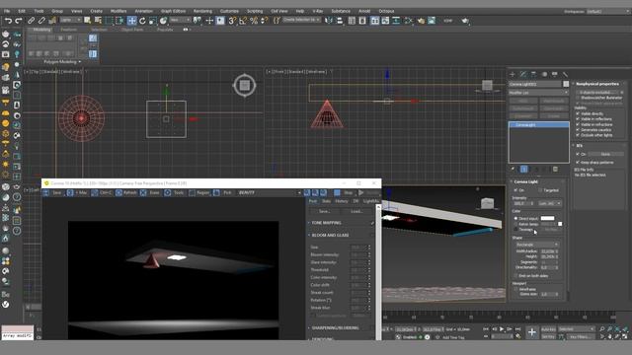Click the CoronaLight001 object name field
This screenshot has height=355, width=632.
535,84
